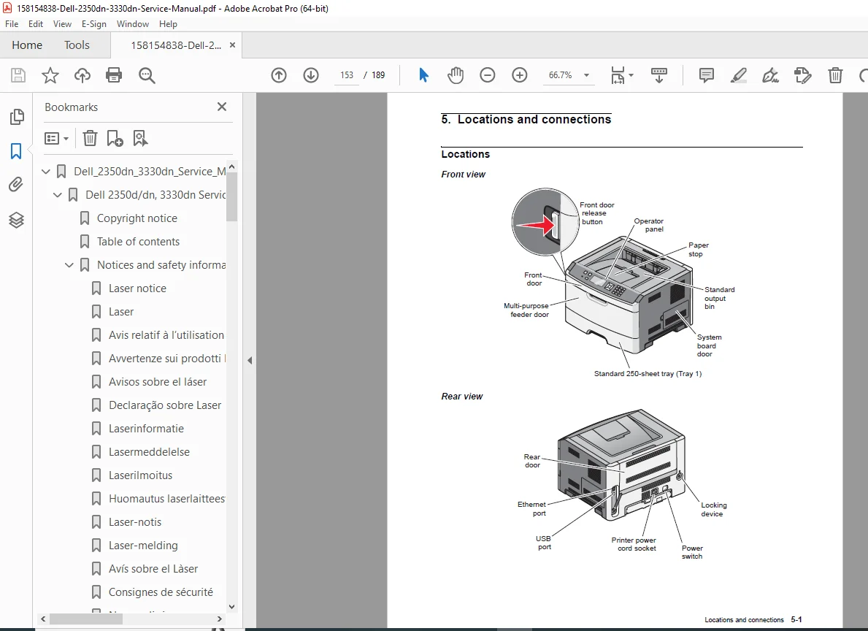Select the Highlight text tool

[739, 74]
